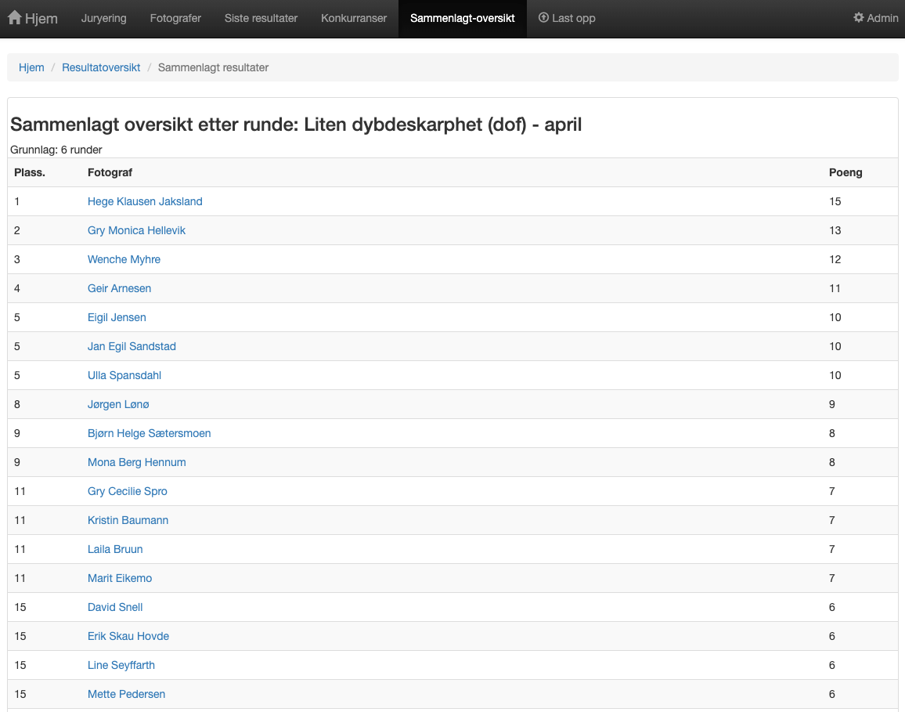Open the Konkurranser menu item
The width and height of the screenshot is (905, 712).
click(354, 18)
